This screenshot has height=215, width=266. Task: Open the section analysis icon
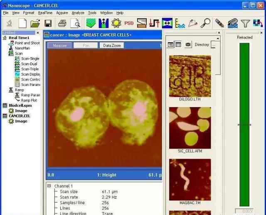point(142,23)
